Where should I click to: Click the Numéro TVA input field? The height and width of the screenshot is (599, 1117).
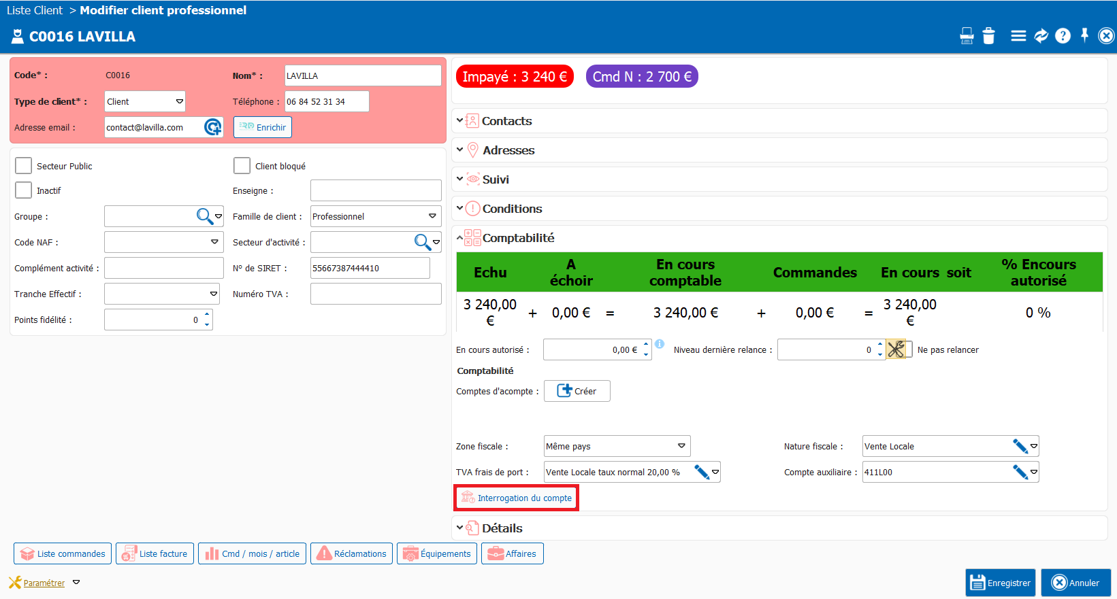coord(376,294)
